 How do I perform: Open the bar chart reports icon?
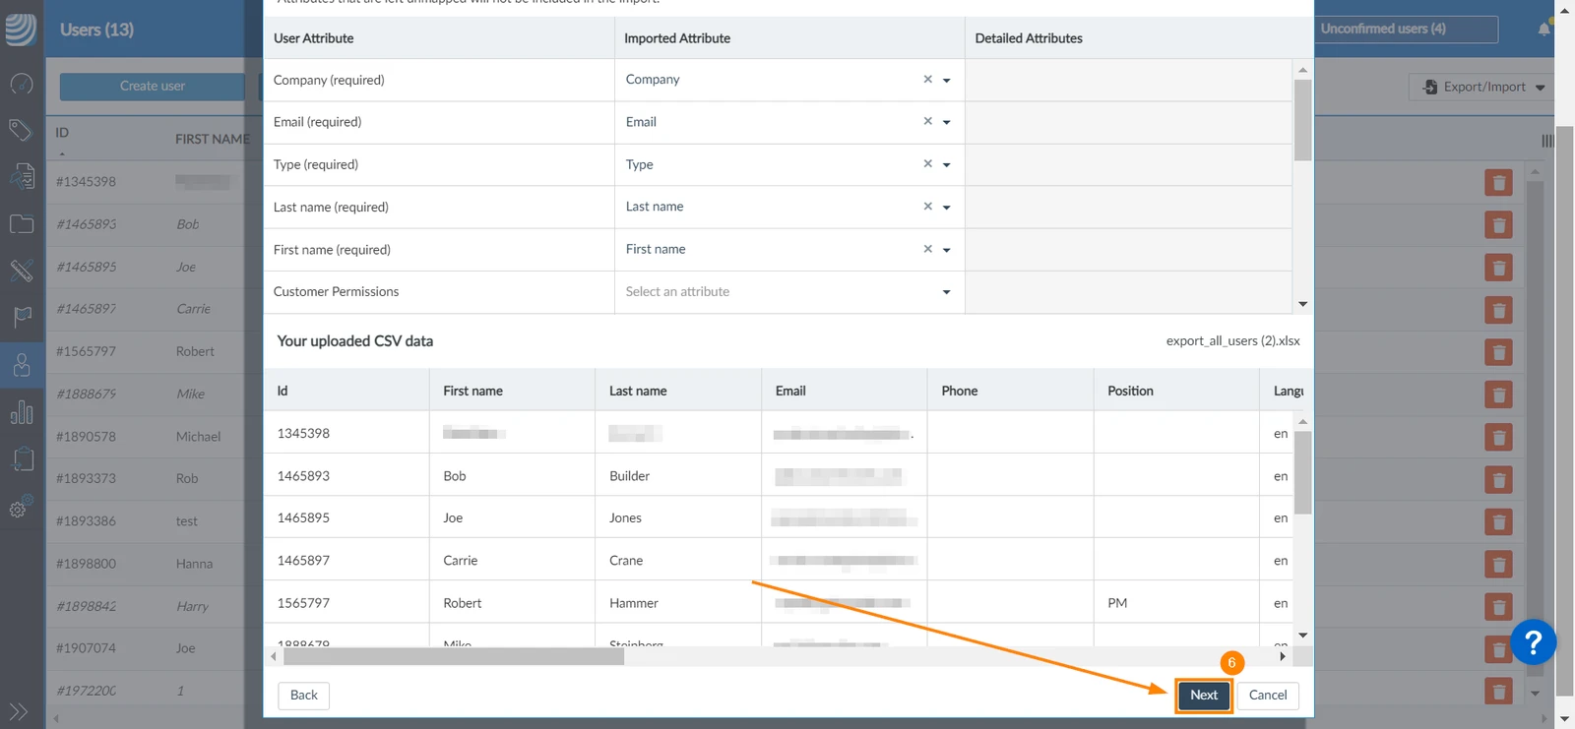pyautogui.click(x=21, y=411)
